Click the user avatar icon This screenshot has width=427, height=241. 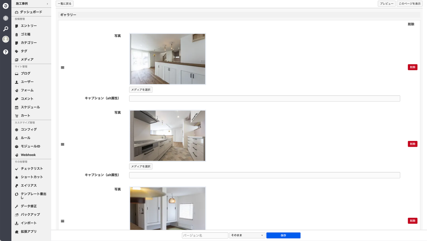tap(6, 39)
